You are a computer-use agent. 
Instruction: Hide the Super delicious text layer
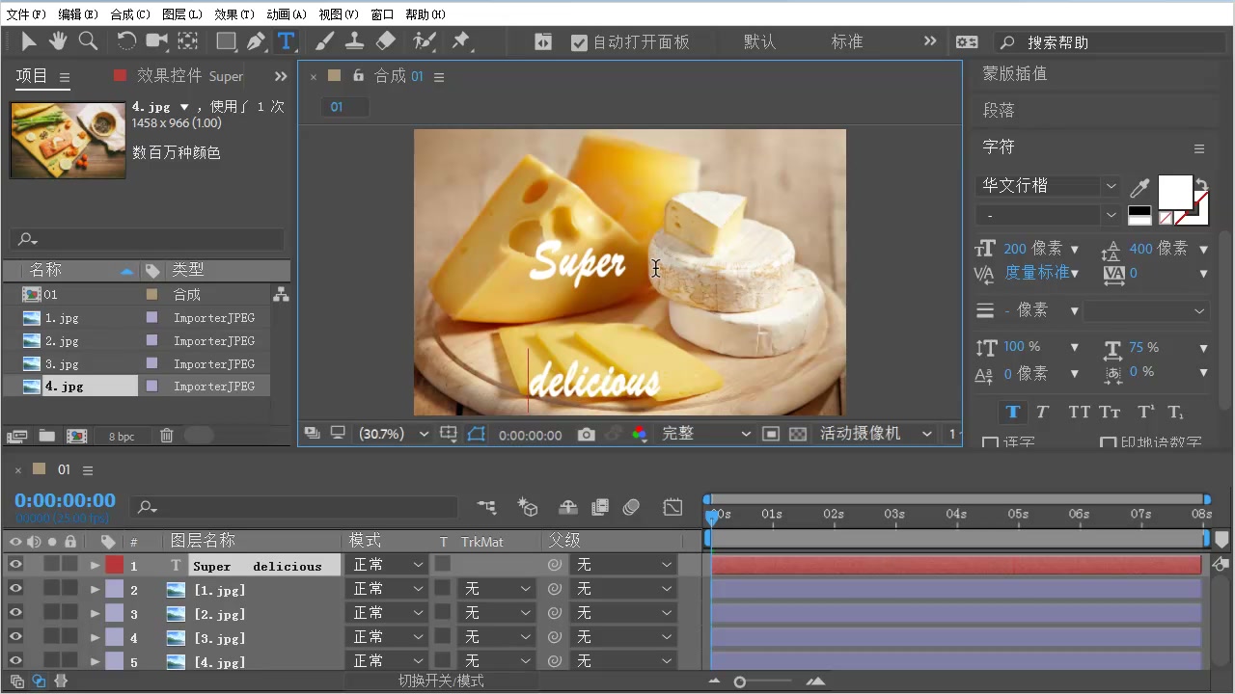coord(15,565)
